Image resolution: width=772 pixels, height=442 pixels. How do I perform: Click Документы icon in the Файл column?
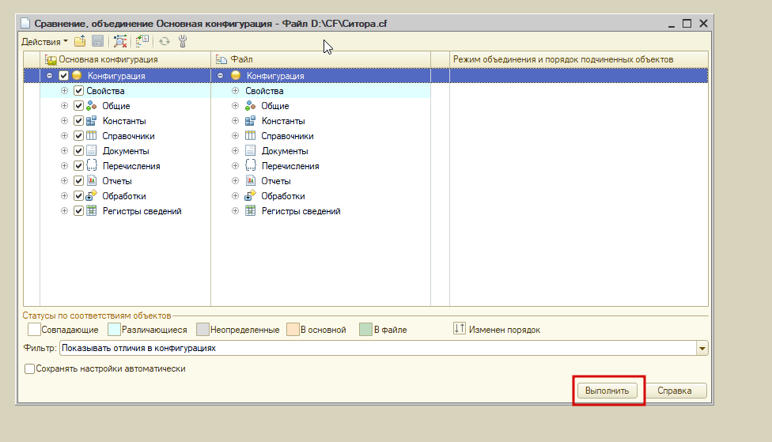pos(250,150)
